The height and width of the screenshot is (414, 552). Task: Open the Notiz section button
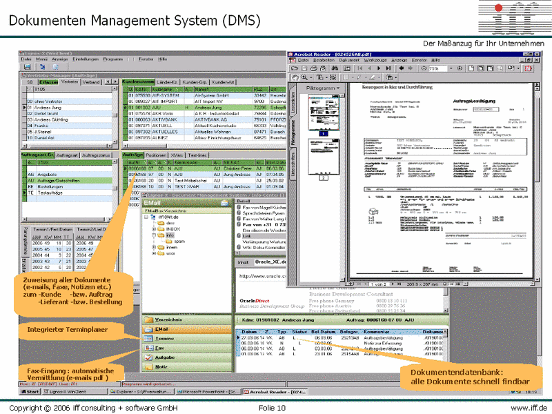click(x=187, y=367)
